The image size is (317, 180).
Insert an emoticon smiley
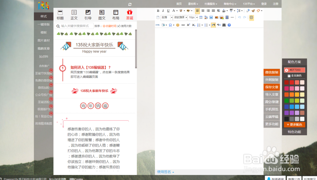pyautogui.click(x=178, y=25)
